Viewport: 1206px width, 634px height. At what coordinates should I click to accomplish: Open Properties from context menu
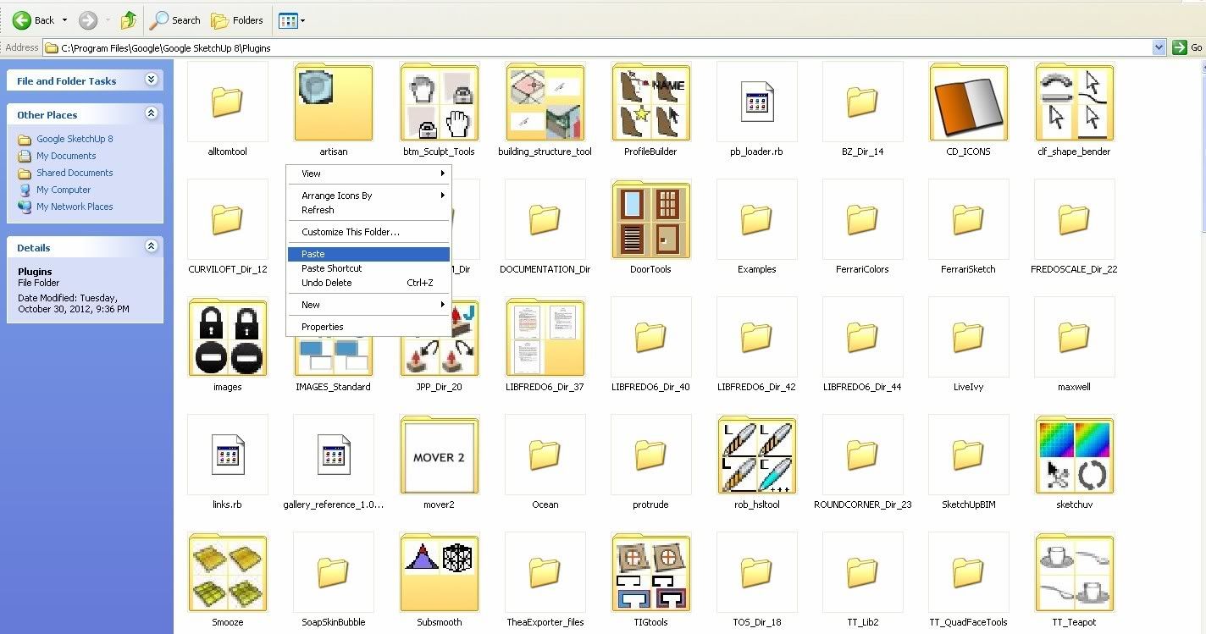(368, 327)
